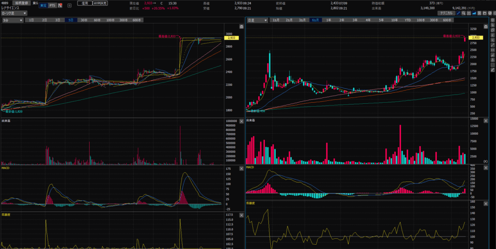Screen dimensions: 496x249
Task: Toggle the blue area chart icon
Action: pos(474,13)
